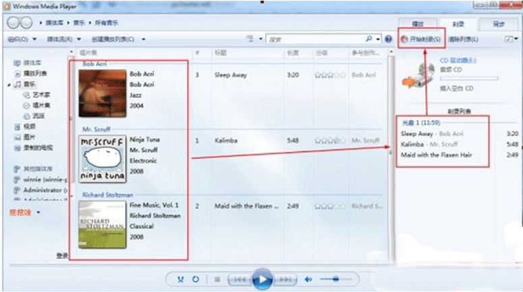Select Kalimba - Mr. Scruff in burn list
The height and width of the screenshot is (292, 523).
429,145
